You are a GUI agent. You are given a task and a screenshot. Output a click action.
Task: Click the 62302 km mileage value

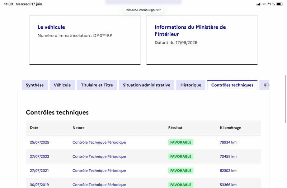(228, 171)
